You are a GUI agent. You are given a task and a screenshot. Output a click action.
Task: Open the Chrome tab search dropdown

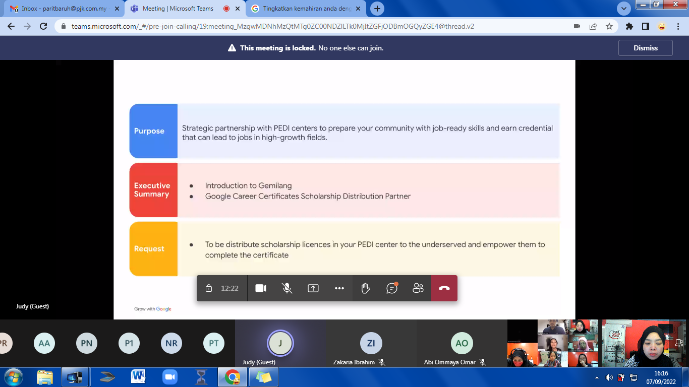624,9
